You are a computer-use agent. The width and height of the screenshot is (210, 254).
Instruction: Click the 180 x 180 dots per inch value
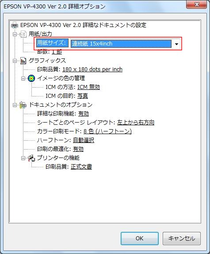point(92,69)
